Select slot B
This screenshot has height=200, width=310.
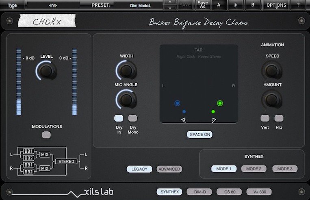coord(253,5)
